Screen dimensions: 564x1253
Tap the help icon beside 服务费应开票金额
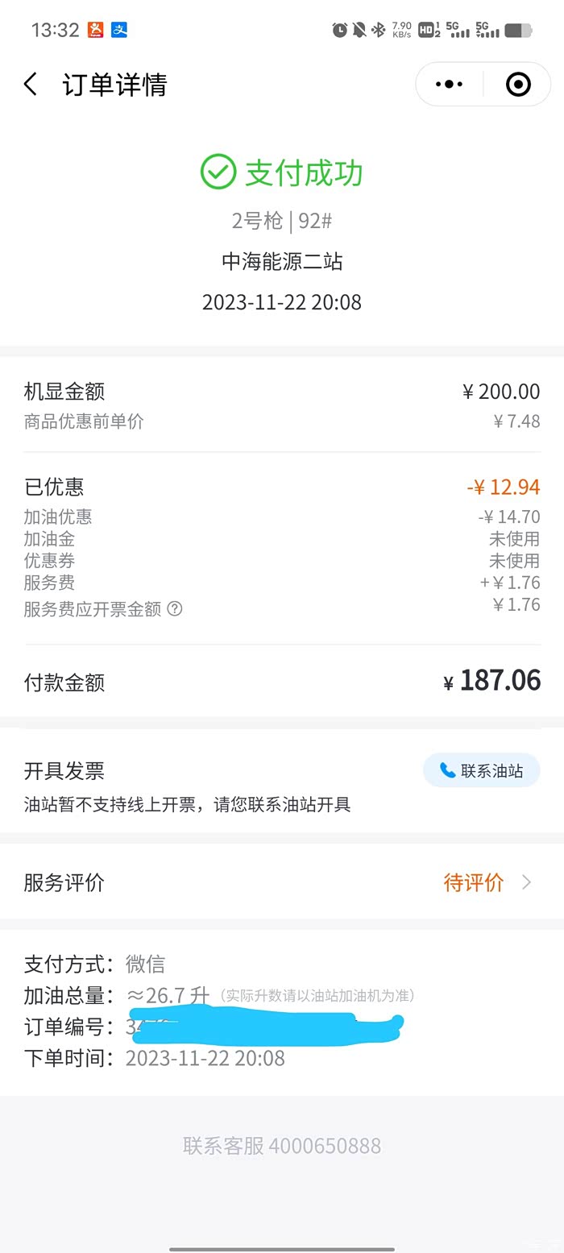(x=175, y=609)
